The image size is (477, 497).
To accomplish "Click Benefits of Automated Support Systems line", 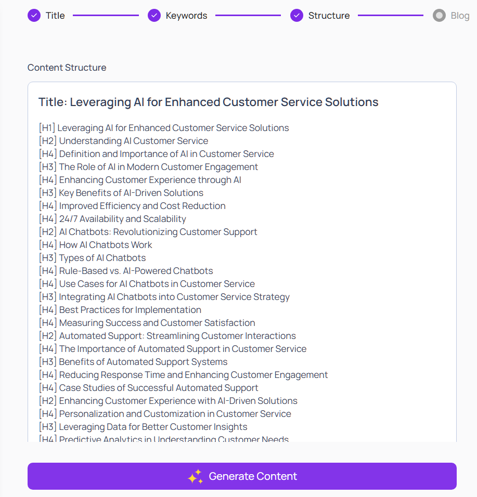I will coord(143,362).
